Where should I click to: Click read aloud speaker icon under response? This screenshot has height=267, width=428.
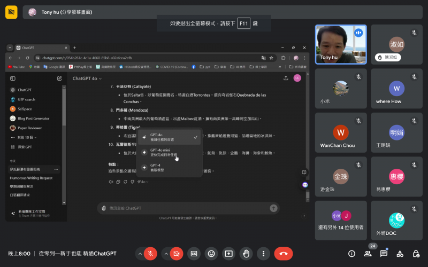pyautogui.click(x=111, y=182)
